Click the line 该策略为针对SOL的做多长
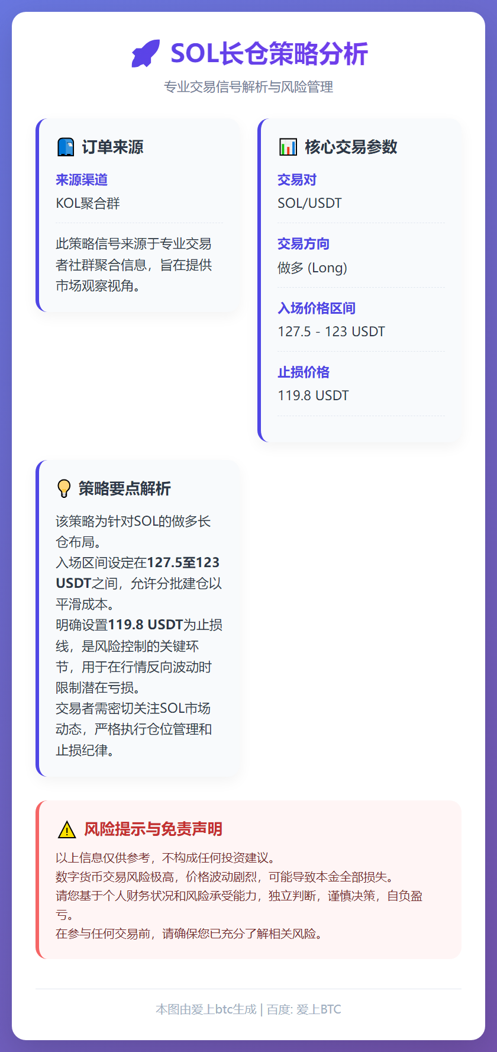Viewport: 497px width, 1052px height. click(x=133, y=522)
